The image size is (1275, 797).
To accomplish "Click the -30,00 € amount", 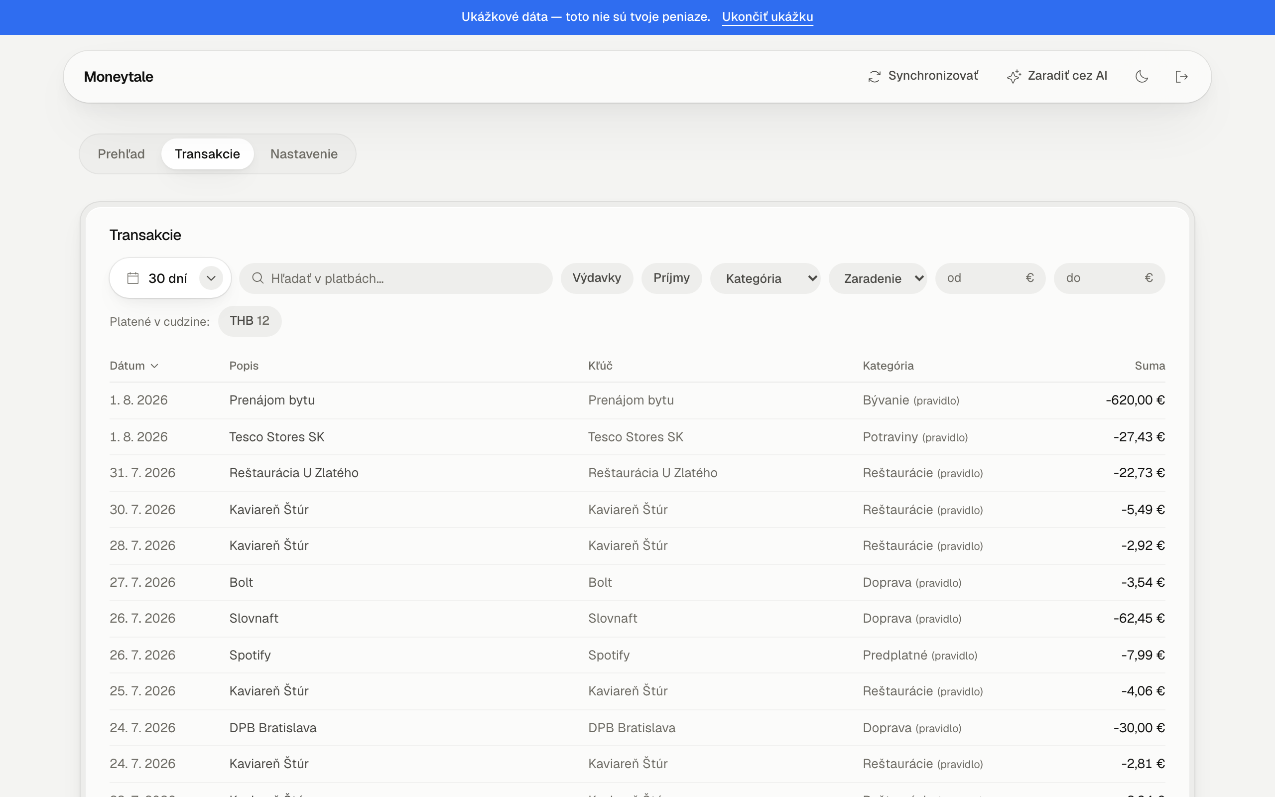I will [1139, 728].
